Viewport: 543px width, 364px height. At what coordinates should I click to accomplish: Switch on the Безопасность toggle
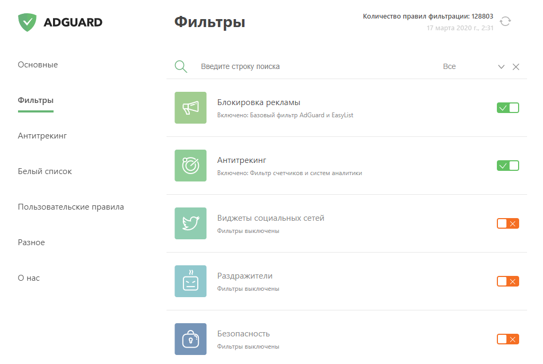point(507,339)
